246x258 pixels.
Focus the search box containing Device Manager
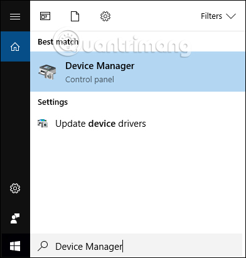point(136,246)
